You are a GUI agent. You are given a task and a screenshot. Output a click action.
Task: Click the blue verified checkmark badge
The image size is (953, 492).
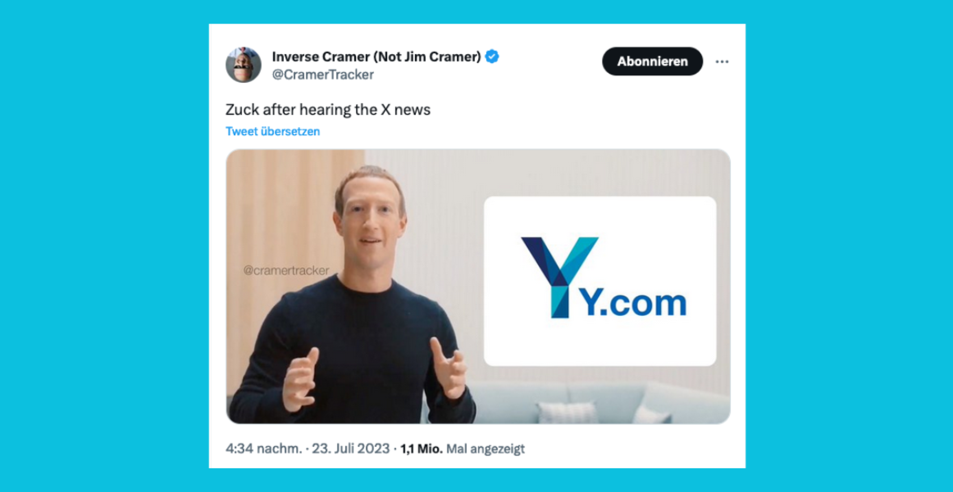tap(492, 57)
